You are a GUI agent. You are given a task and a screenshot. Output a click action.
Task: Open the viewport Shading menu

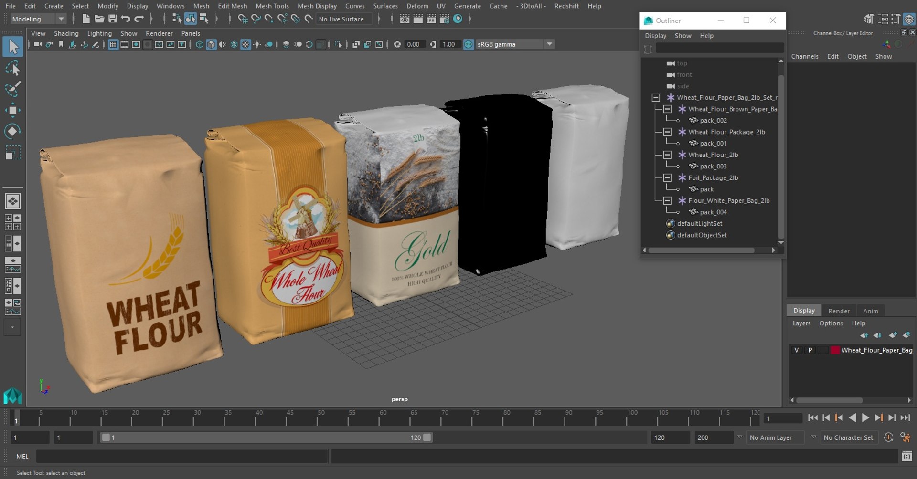point(66,33)
